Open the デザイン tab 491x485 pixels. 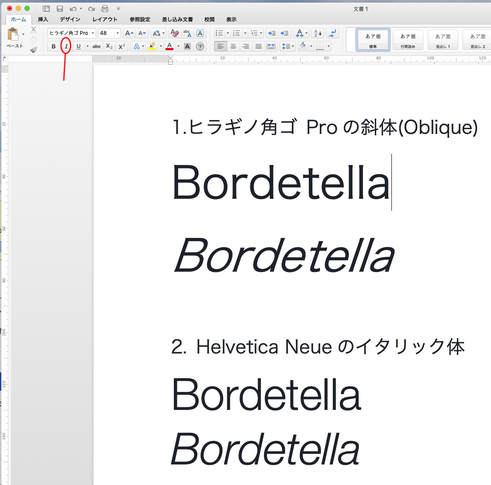70,19
